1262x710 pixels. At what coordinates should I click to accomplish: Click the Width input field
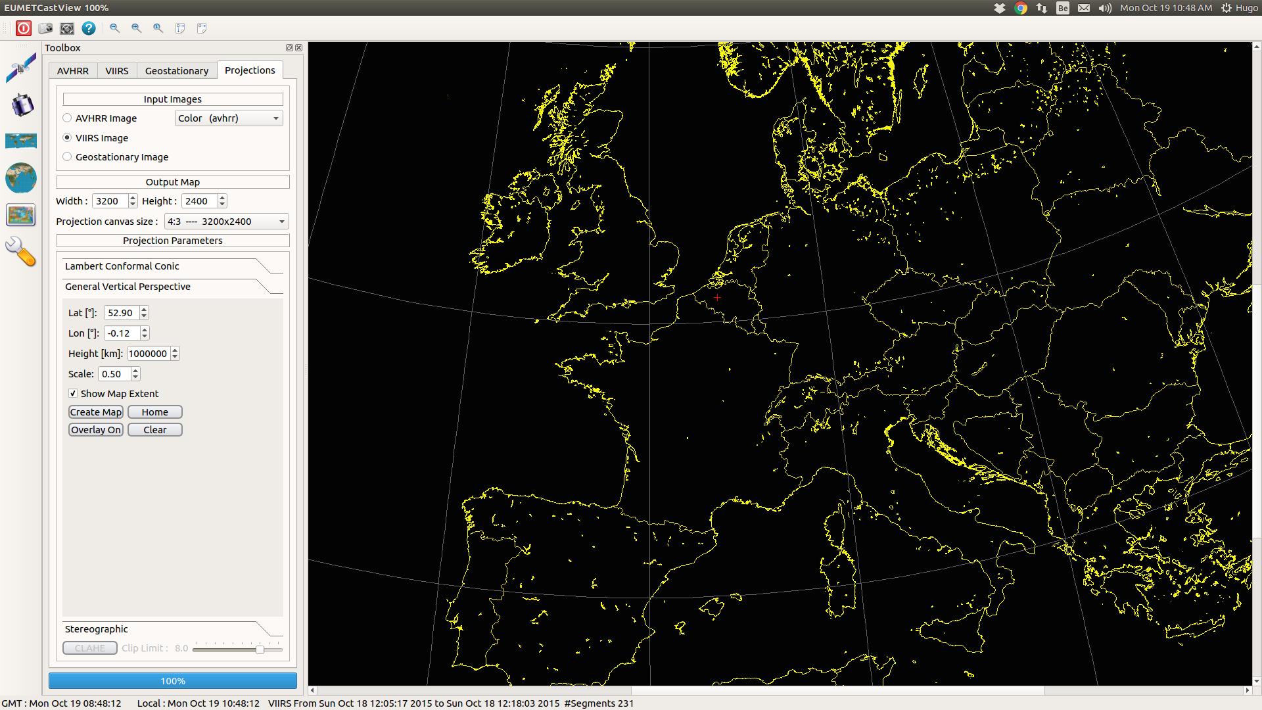(110, 201)
